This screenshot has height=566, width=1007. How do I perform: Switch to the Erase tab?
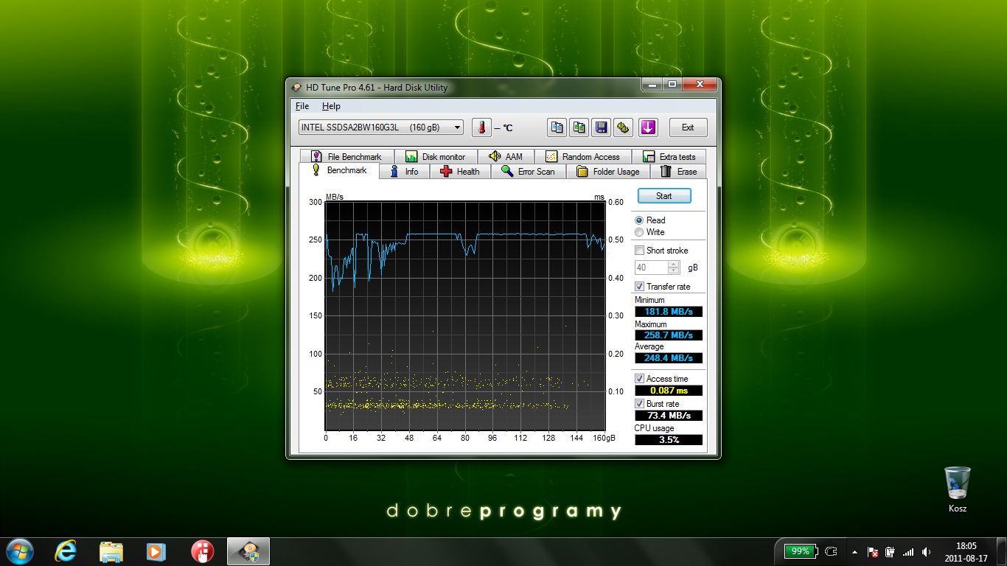pyautogui.click(x=678, y=172)
